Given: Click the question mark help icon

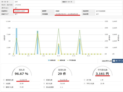Looking at the screenshot, I should coord(114,61).
